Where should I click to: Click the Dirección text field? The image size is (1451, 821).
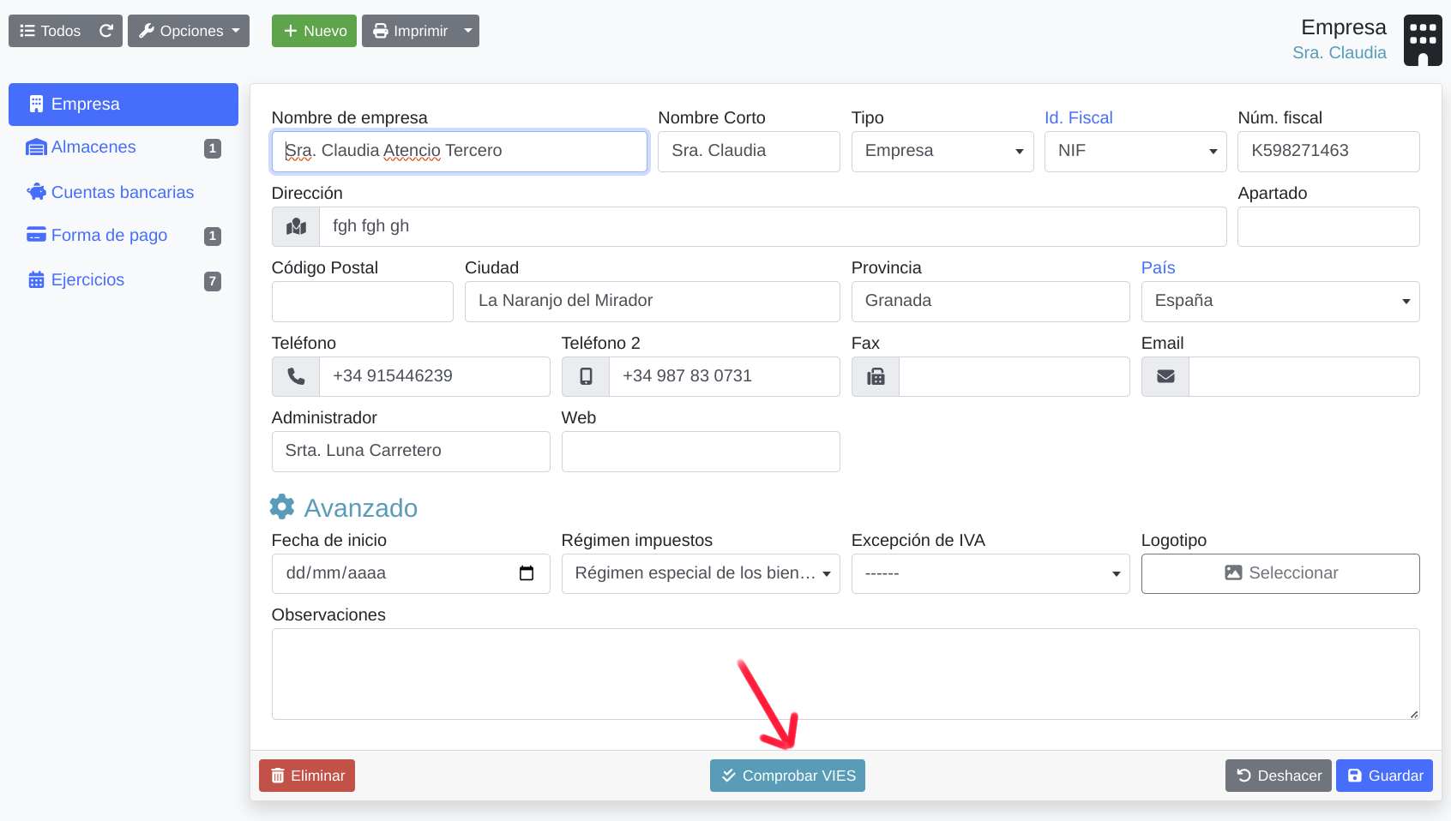(x=773, y=226)
